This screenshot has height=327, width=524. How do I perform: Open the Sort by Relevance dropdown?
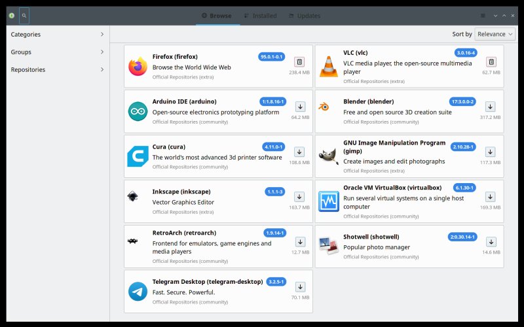click(495, 34)
